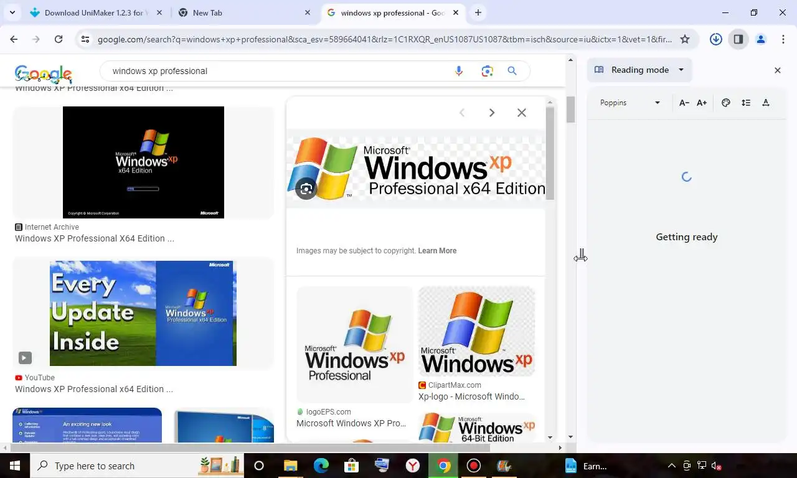The height and width of the screenshot is (478, 797).
Task: Open the Chrome downloads icon
Action: point(716,39)
